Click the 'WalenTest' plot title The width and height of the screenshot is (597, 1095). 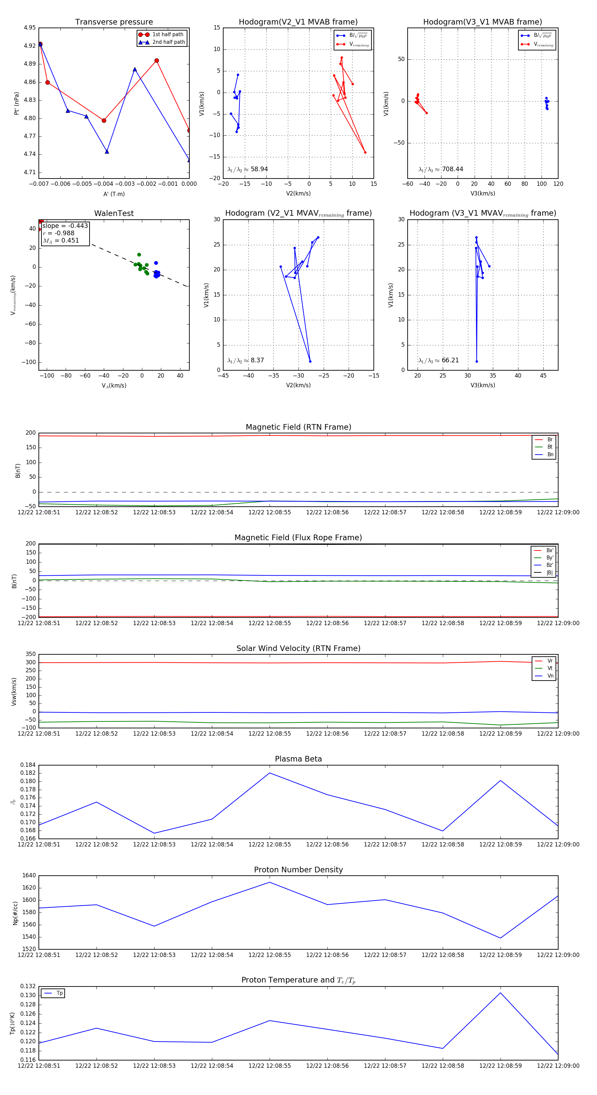point(114,213)
